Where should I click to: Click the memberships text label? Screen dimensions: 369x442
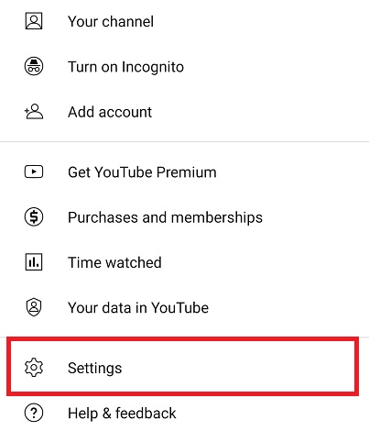(217, 217)
